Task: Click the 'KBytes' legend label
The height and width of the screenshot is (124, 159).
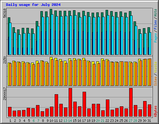Action: point(156,111)
